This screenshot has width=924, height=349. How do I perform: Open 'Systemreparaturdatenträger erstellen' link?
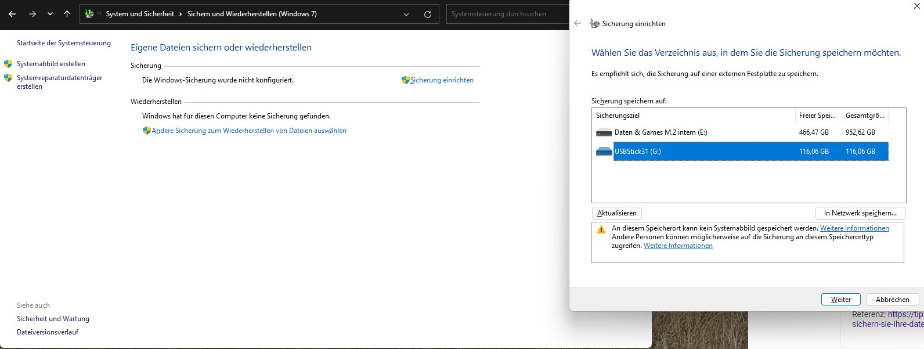click(x=59, y=82)
